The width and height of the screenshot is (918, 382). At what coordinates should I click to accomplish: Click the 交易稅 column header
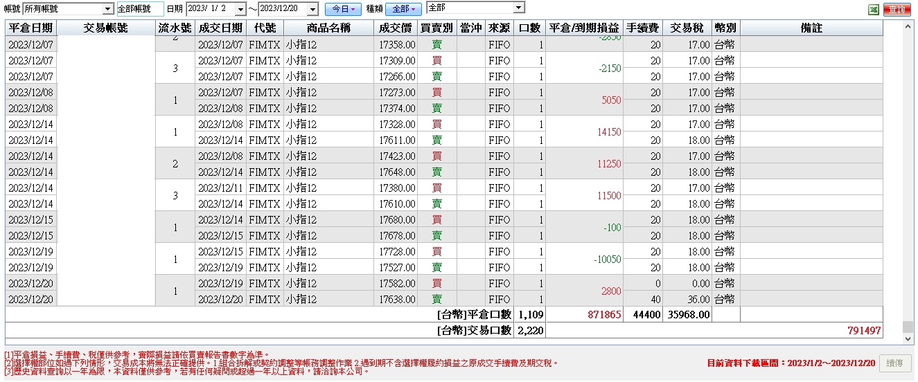[x=687, y=28]
